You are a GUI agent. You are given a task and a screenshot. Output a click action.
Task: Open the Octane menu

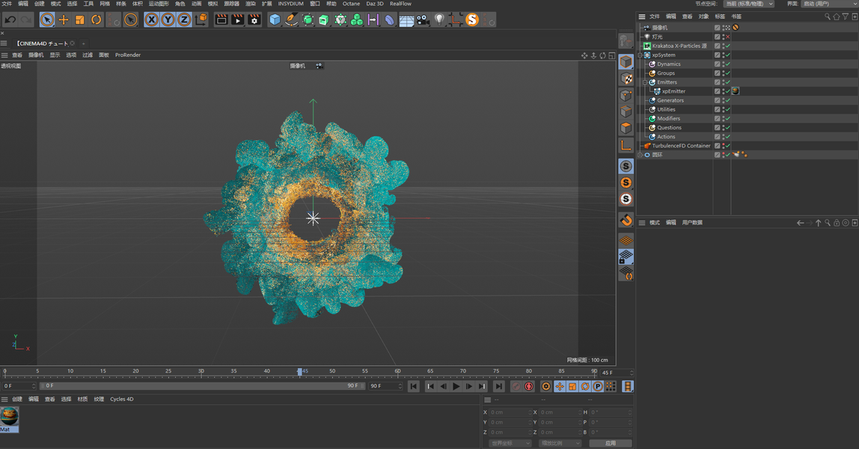click(x=351, y=4)
